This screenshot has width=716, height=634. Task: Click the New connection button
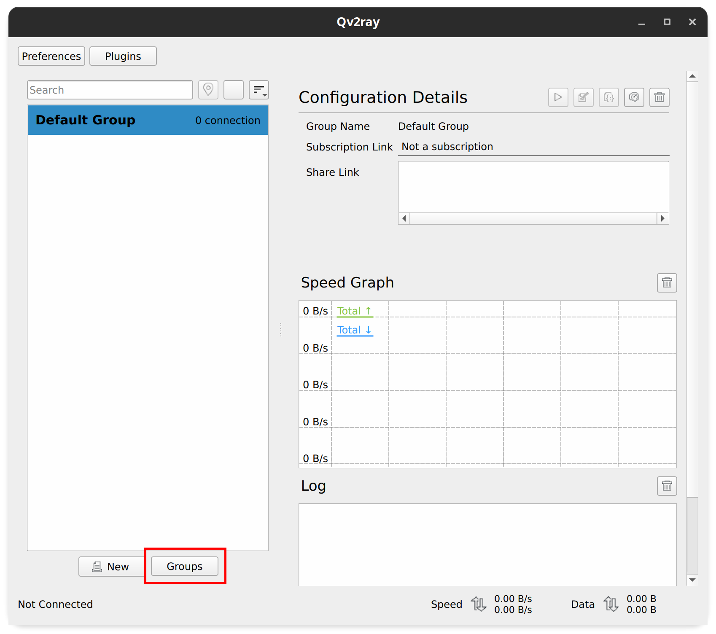click(x=111, y=567)
